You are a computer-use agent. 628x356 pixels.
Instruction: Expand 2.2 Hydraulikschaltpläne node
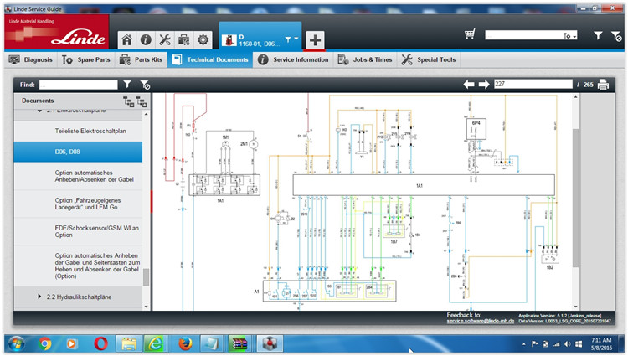39,297
